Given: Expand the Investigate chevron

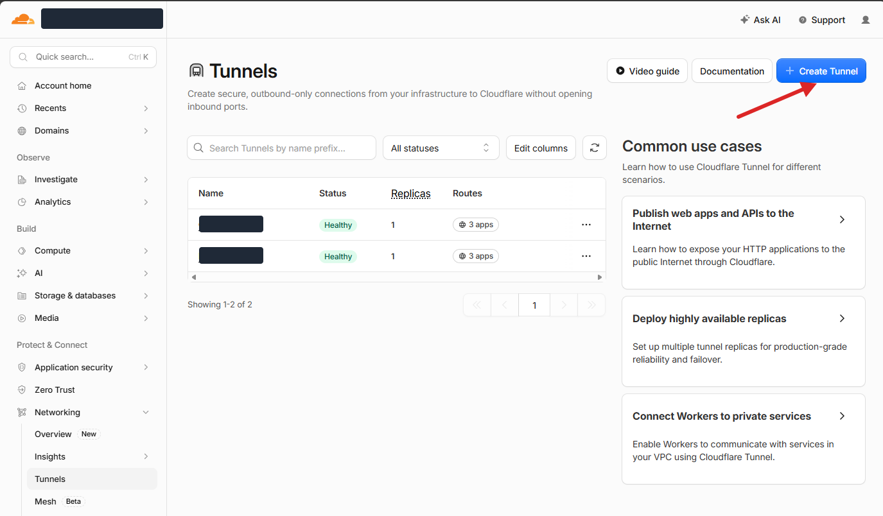Looking at the screenshot, I should (146, 180).
